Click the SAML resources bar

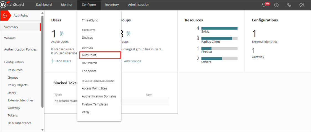pos(219,28)
